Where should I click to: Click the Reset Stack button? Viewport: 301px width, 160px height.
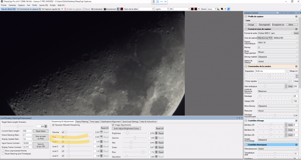click(40, 131)
